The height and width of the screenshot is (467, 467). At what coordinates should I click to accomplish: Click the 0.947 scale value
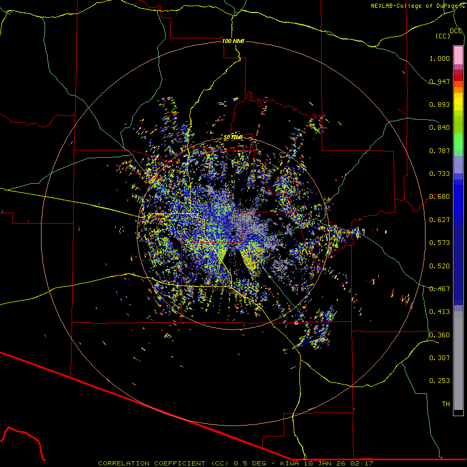click(x=439, y=81)
